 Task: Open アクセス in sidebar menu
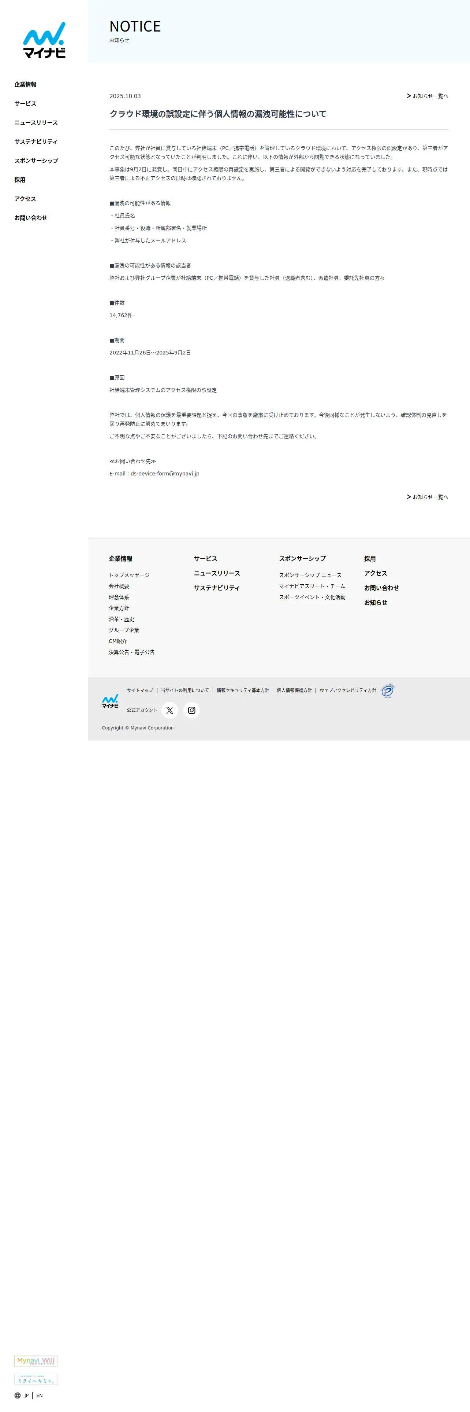[x=25, y=199]
